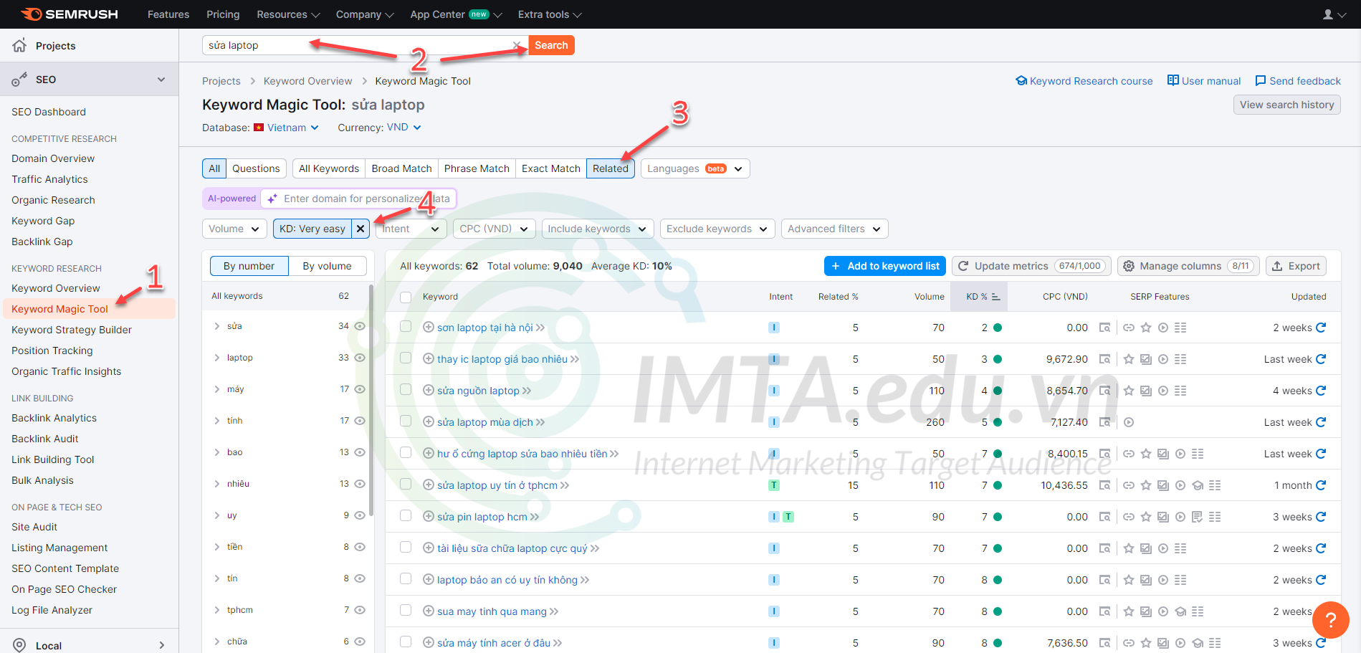This screenshot has width=1361, height=653.
Task: Click the Export upload icon
Action: click(x=1277, y=266)
